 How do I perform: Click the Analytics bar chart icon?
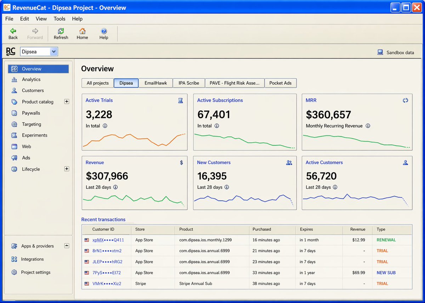[x=14, y=80]
